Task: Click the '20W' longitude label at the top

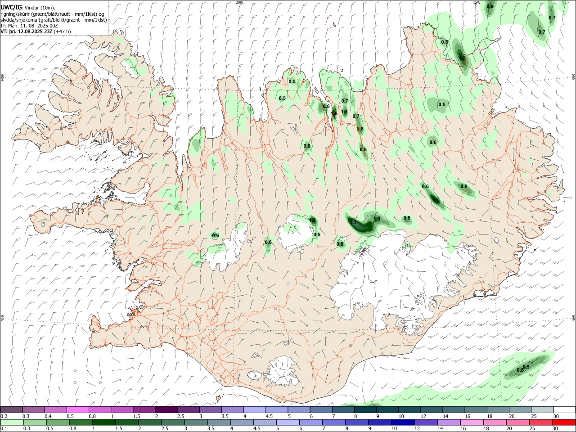Action: (x=239, y=2)
